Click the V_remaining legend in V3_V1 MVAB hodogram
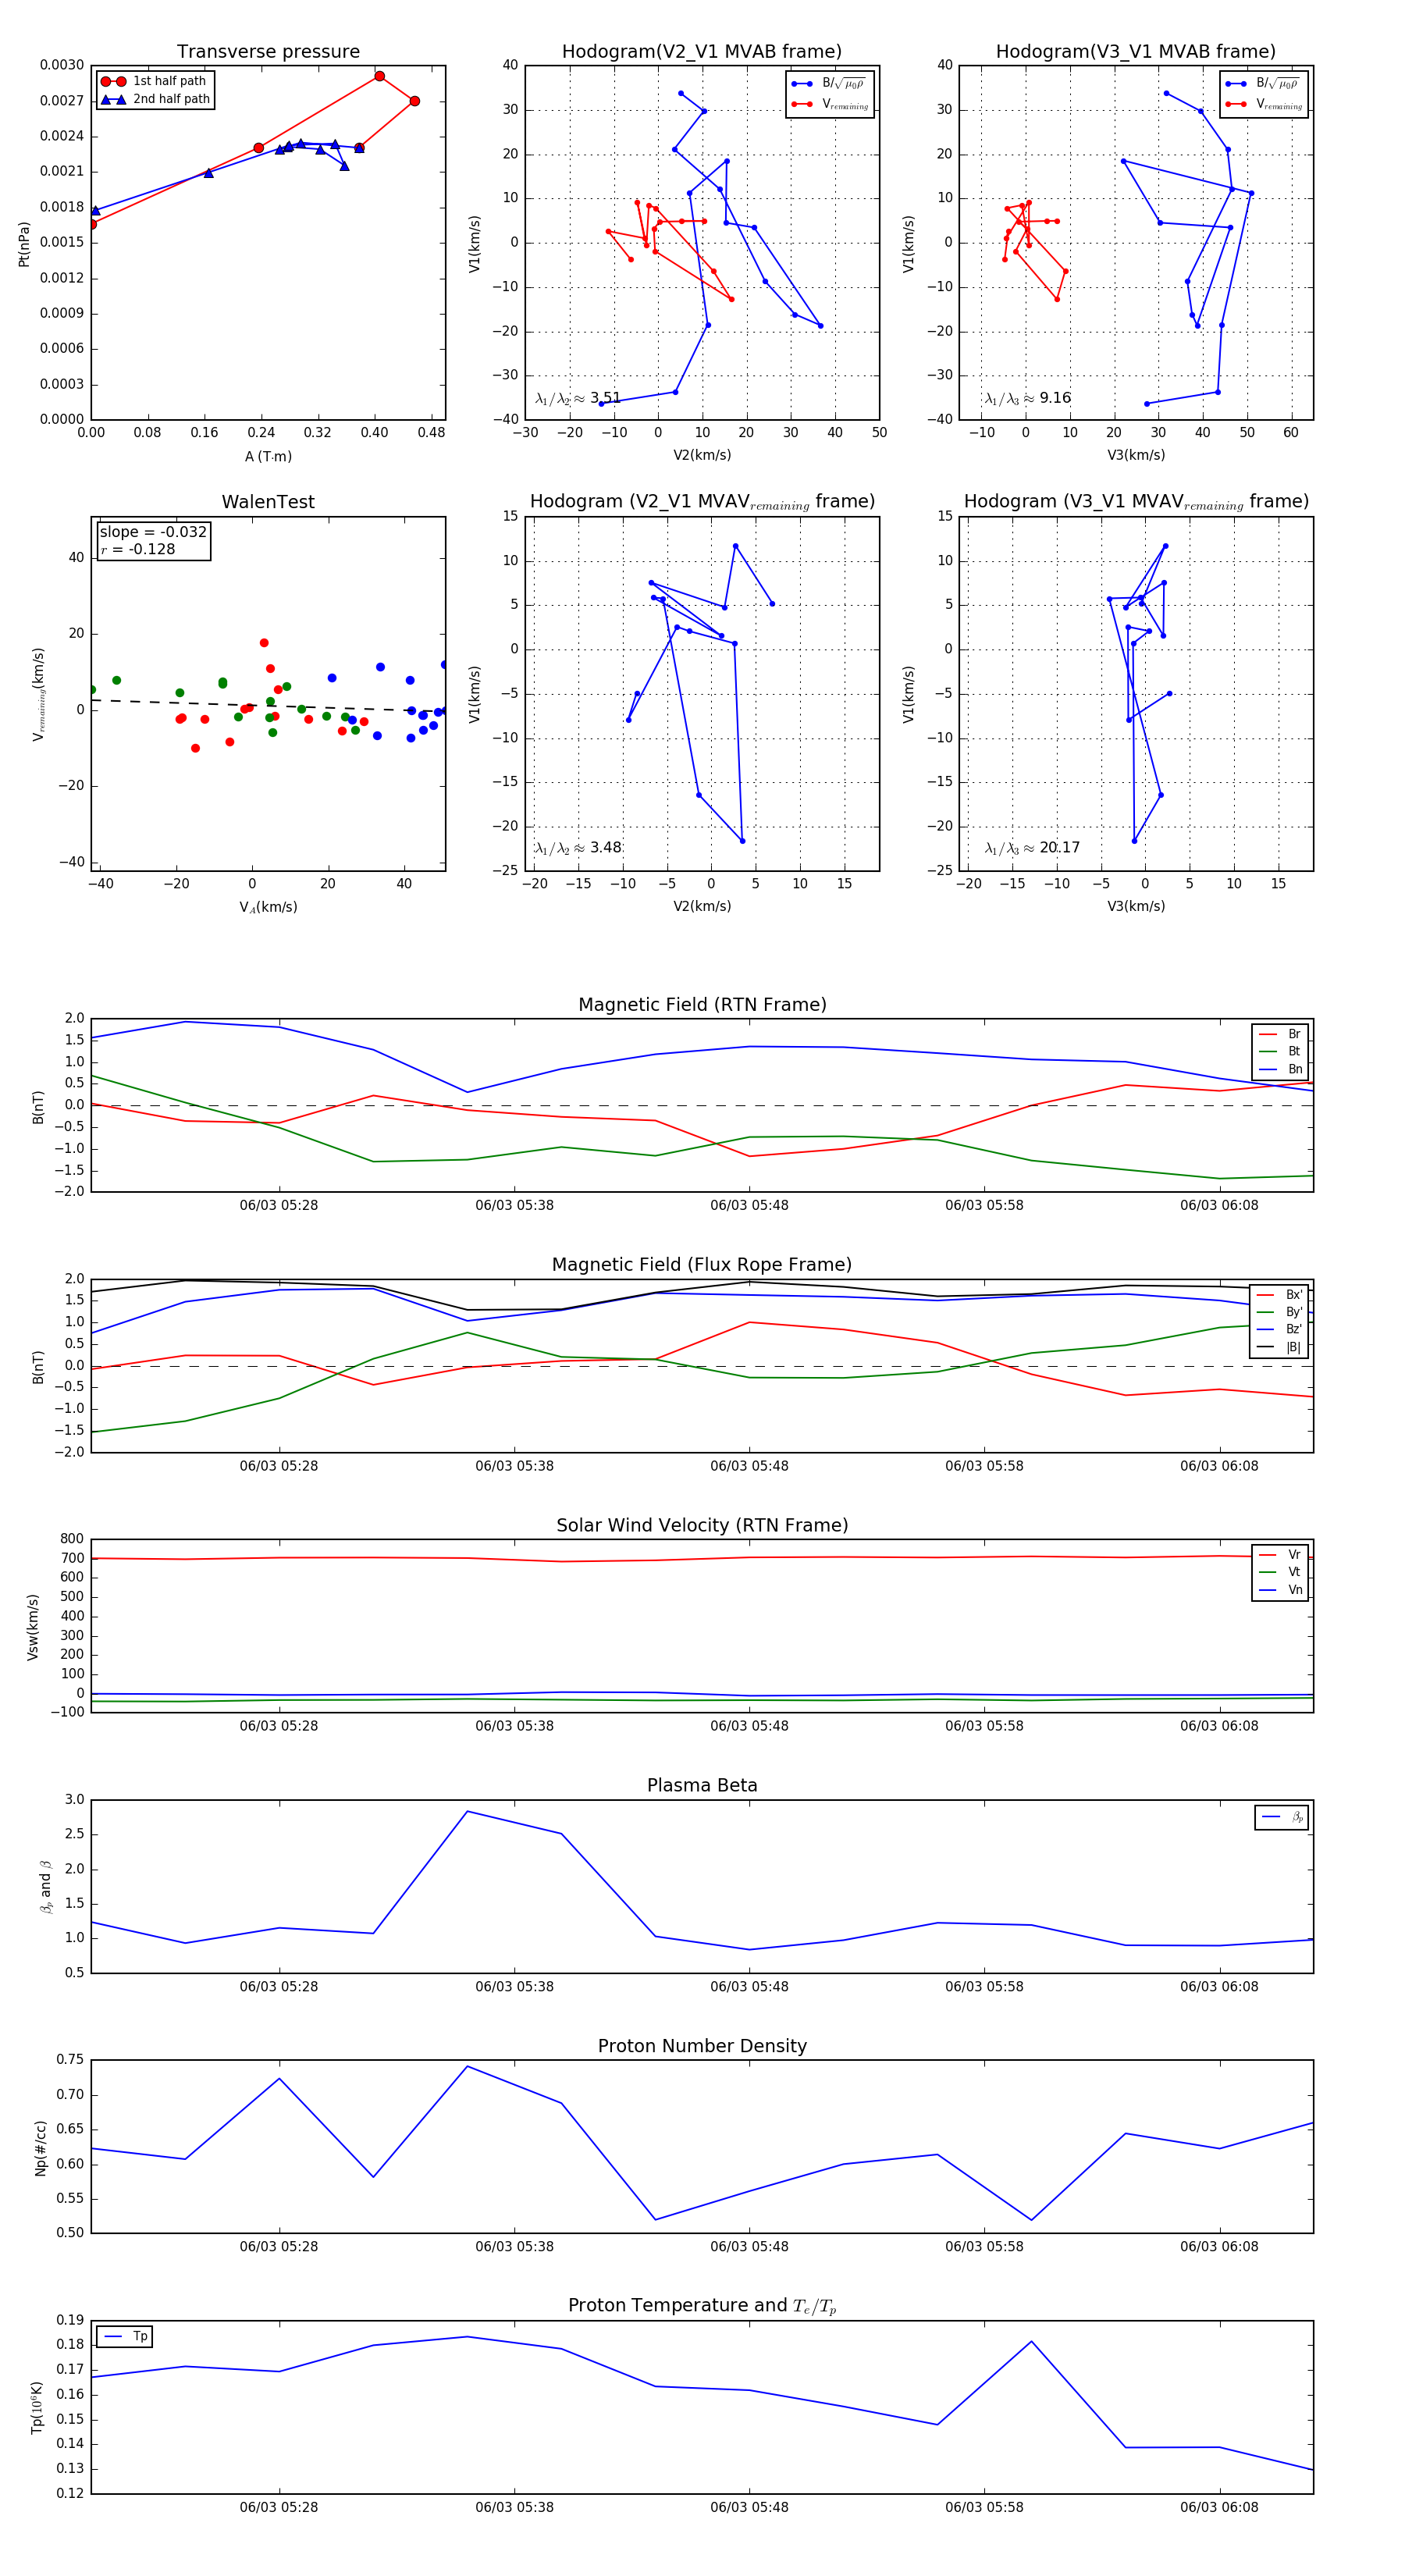The width and height of the screenshot is (1405, 2576). 1264,104
